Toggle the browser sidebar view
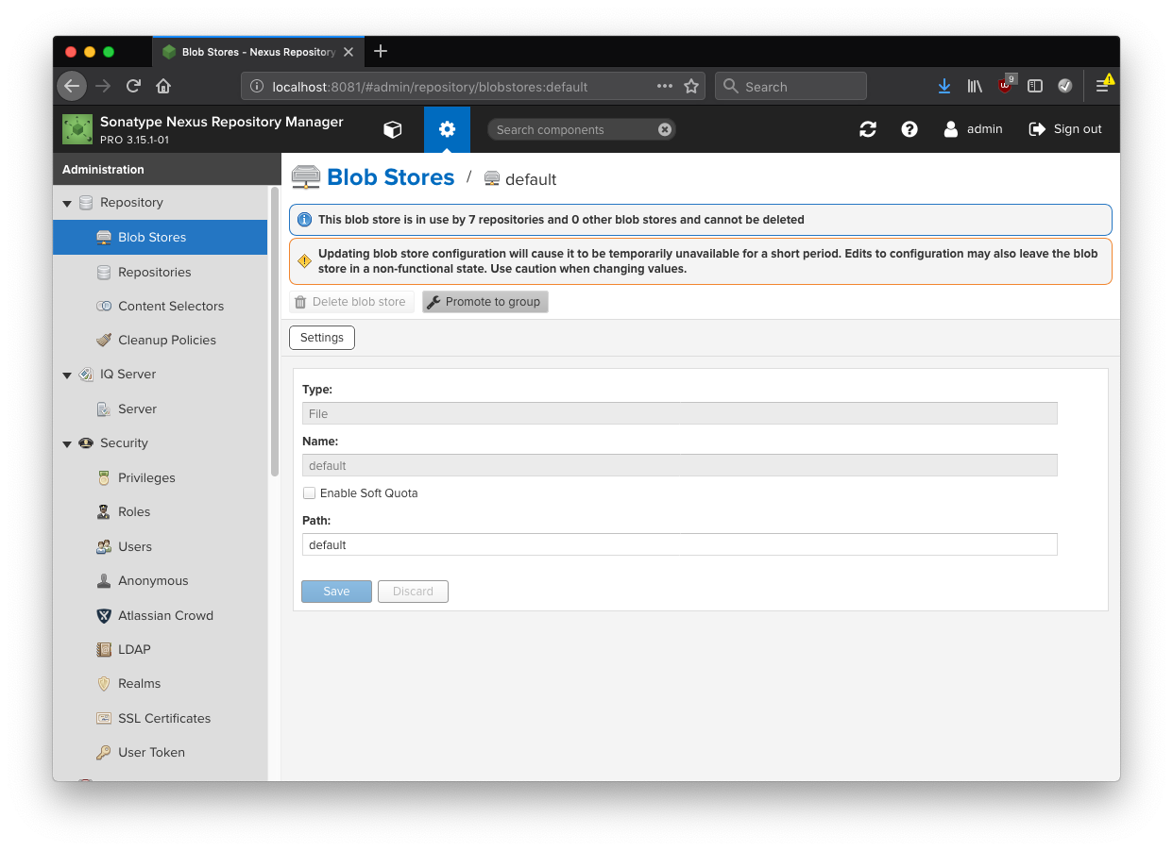This screenshot has height=851, width=1173. tap(1035, 86)
